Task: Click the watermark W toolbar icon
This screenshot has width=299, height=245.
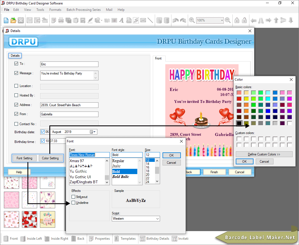Action: (107, 20)
